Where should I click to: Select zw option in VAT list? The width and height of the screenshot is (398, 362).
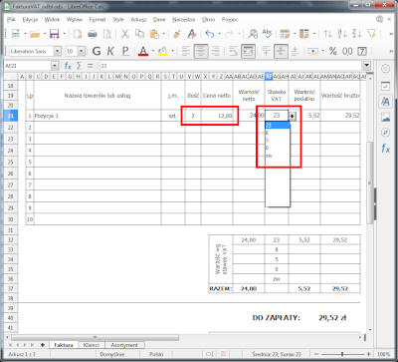pyautogui.click(x=278, y=156)
